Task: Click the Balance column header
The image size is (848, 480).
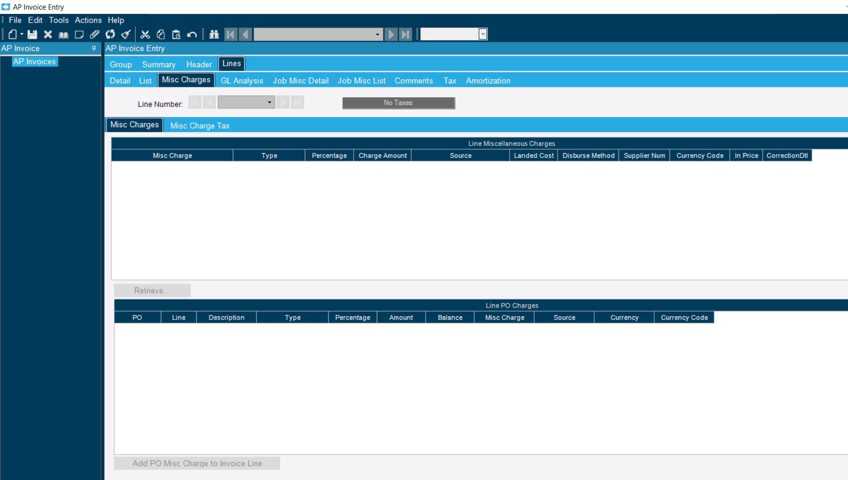Action: point(450,317)
